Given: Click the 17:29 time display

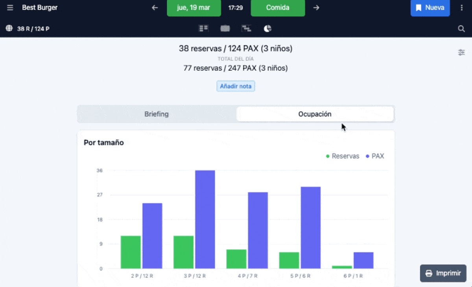Looking at the screenshot, I should [236, 8].
